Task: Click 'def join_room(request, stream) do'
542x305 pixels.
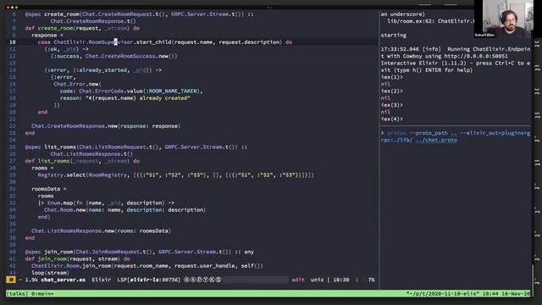Action: point(77,259)
